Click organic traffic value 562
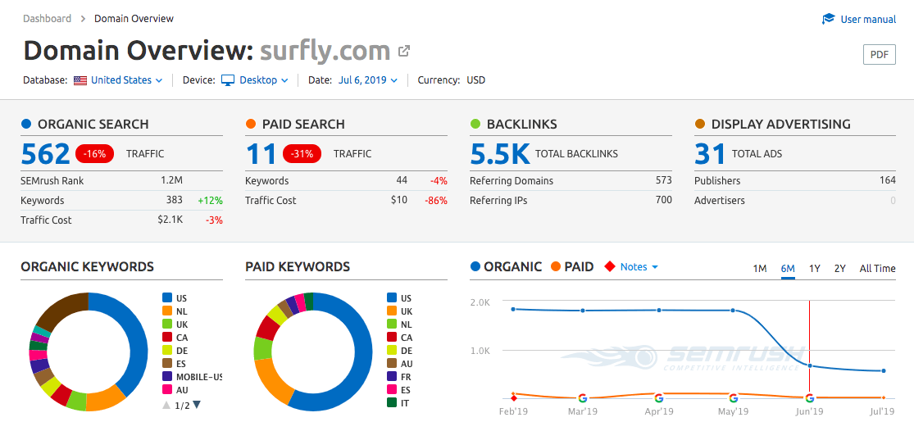 [x=45, y=154]
